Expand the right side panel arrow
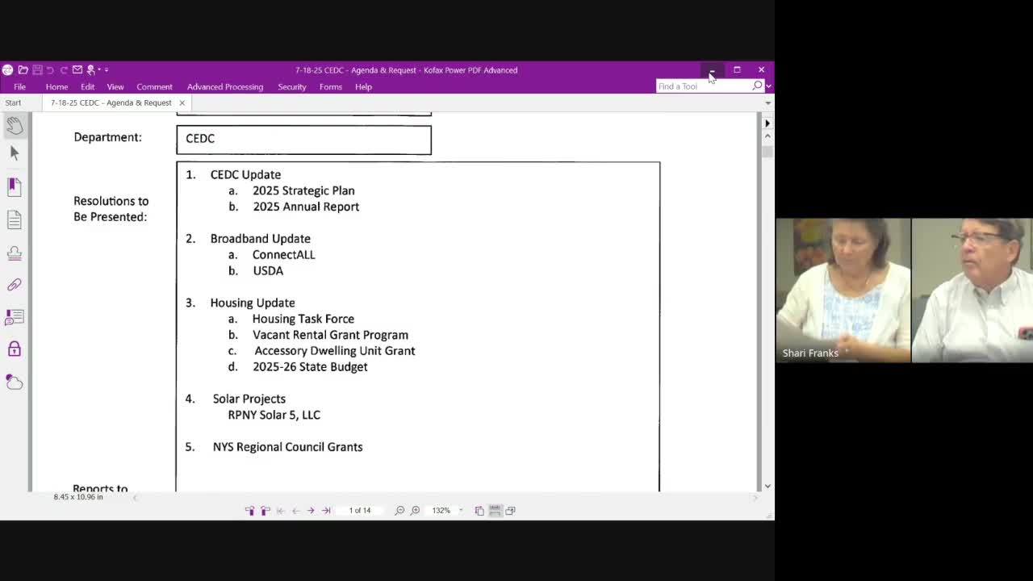Viewport: 1033px width, 581px height. coord(767,123)
